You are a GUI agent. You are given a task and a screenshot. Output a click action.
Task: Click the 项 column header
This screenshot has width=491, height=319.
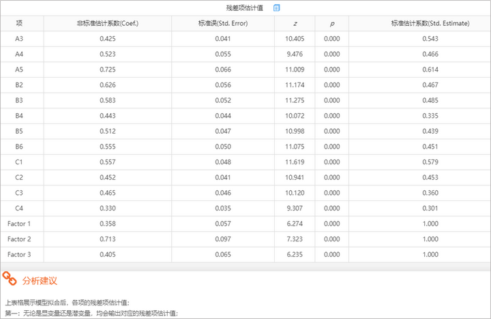(x=19, y=23)
